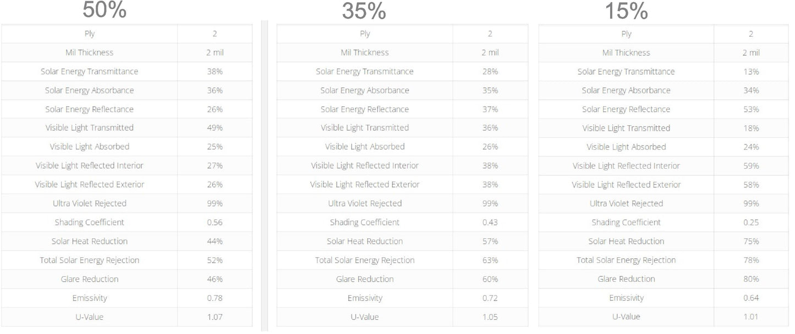Select Mil Thickness label in the 35% table
Viewport: 795px width, 334px height.
[365, 53]
